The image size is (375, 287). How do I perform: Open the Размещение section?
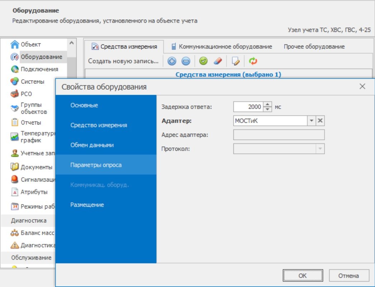click(106, 204)
